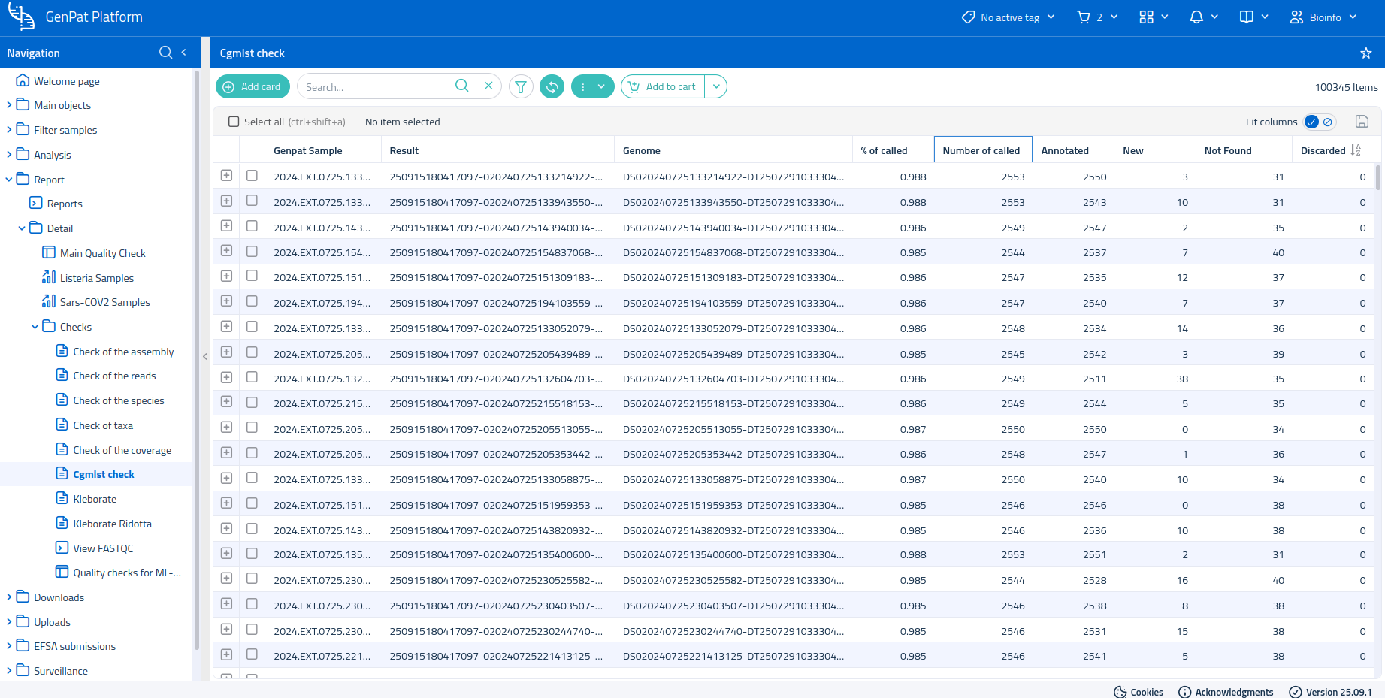
Task: Open the Add to cart dropdown arrow
Action: pos(716,87)
